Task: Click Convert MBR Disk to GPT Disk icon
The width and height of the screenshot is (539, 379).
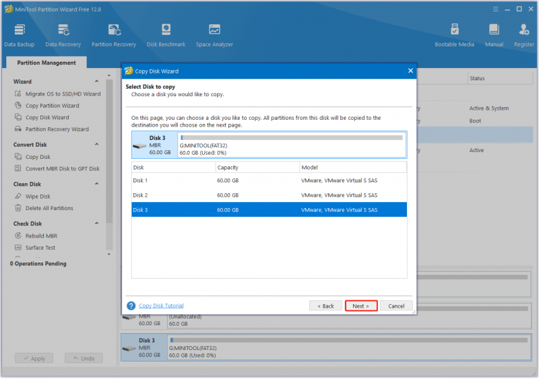Action: click(x=18, y=168)
